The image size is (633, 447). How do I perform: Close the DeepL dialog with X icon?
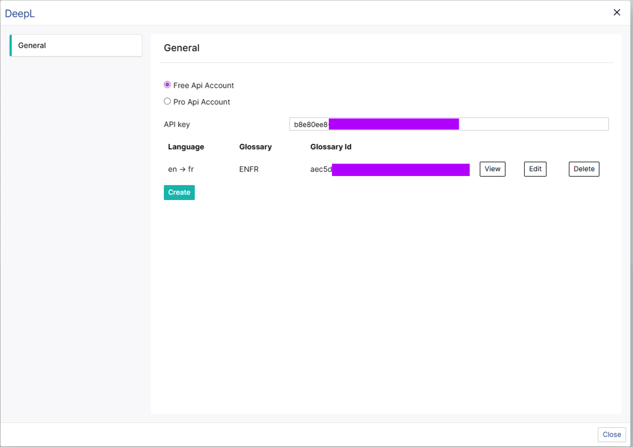(x=616, y=12)
